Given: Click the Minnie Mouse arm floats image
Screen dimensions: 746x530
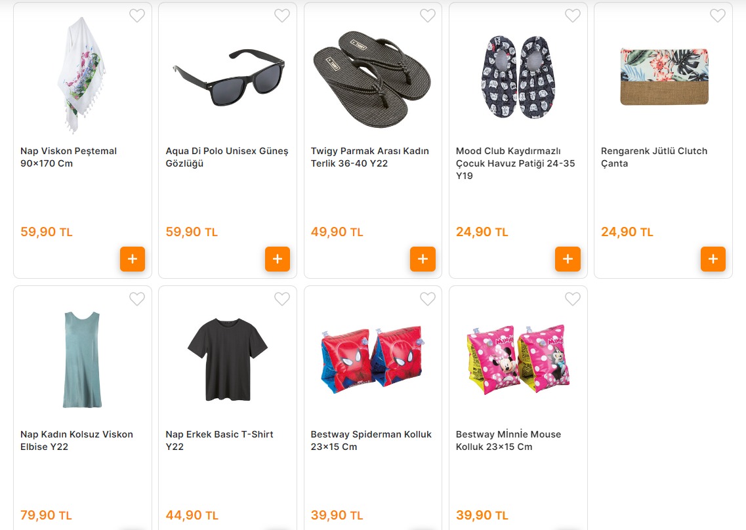Looking at the screenshot, I should pyautogui.click(x=517, y=359).
